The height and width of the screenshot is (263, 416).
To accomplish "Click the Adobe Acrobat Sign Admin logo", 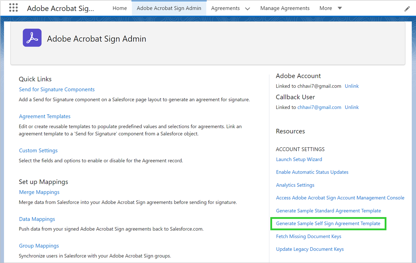I will [x=32, y=38].
